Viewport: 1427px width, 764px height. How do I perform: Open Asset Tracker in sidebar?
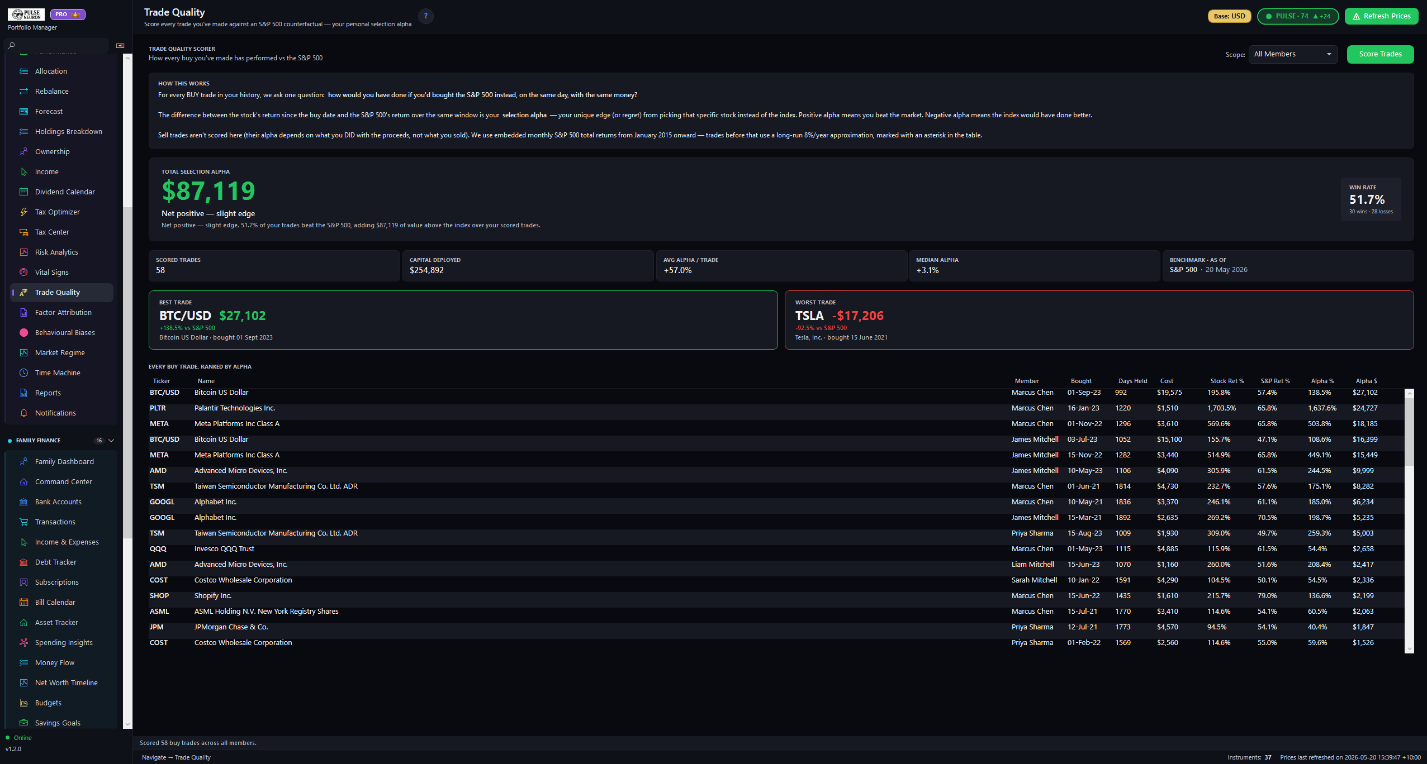coord(62,622)
